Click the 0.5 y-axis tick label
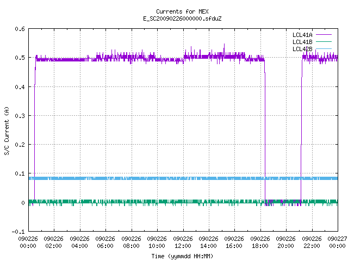The image size is (348, 261). pyautogui.click(x=20, y=58)
